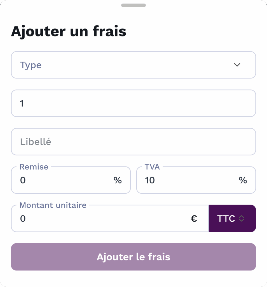Click the euro symbol in Montant unitaire
267x287 pixels.
pyautogui.click(x=194, y=219)
